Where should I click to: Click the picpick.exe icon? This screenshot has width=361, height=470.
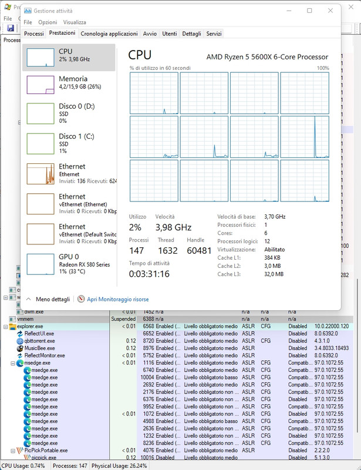(27, 458)
